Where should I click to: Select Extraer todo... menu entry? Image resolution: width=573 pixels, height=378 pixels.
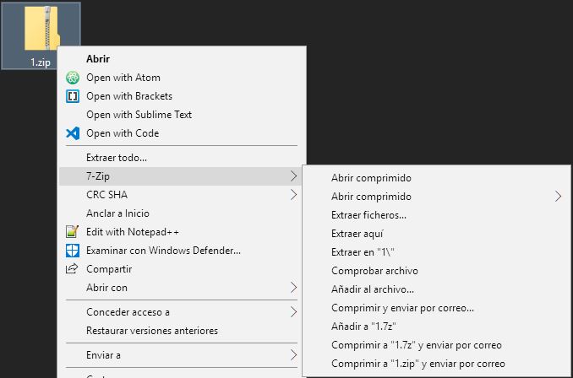[182, 158]
